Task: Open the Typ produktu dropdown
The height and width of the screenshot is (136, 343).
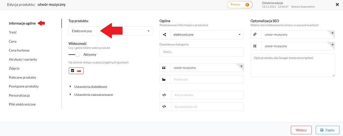Action: 110,31
